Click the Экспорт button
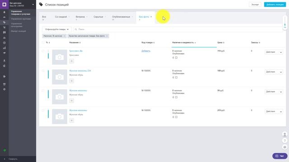Viewport: 289px width, 162px height. tap(255, 4)
